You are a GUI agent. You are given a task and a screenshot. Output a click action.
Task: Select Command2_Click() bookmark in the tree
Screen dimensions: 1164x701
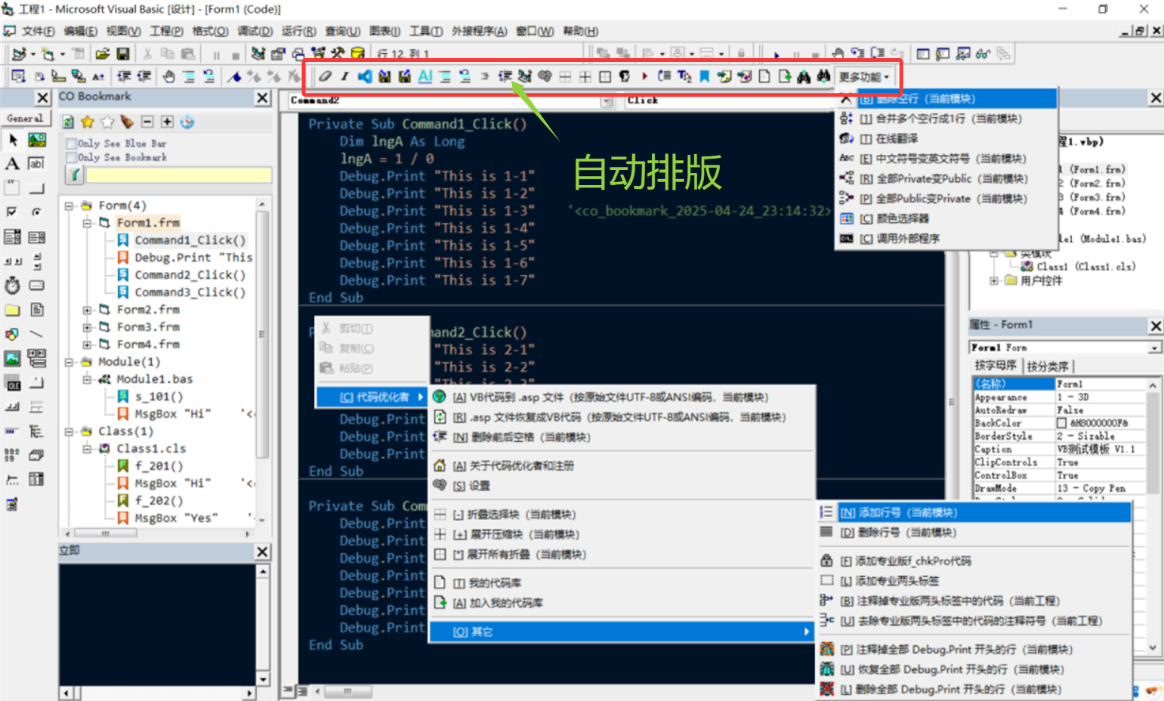[190, 275]
